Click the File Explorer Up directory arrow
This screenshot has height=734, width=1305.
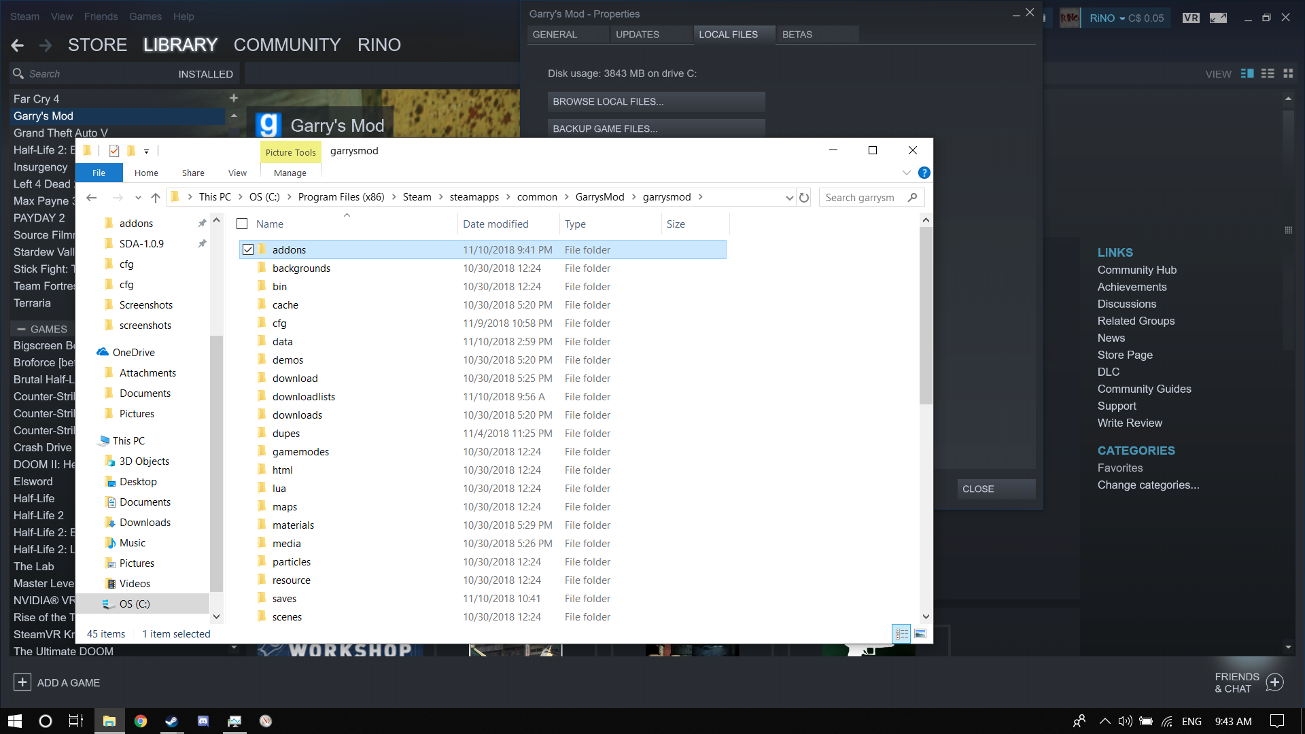(156, 198)
